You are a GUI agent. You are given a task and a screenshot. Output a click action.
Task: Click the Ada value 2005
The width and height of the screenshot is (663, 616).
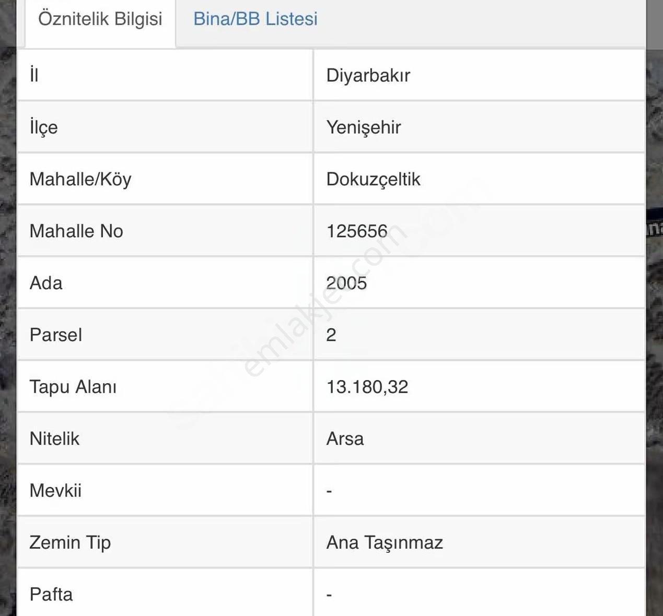click(x=346, y=283)
